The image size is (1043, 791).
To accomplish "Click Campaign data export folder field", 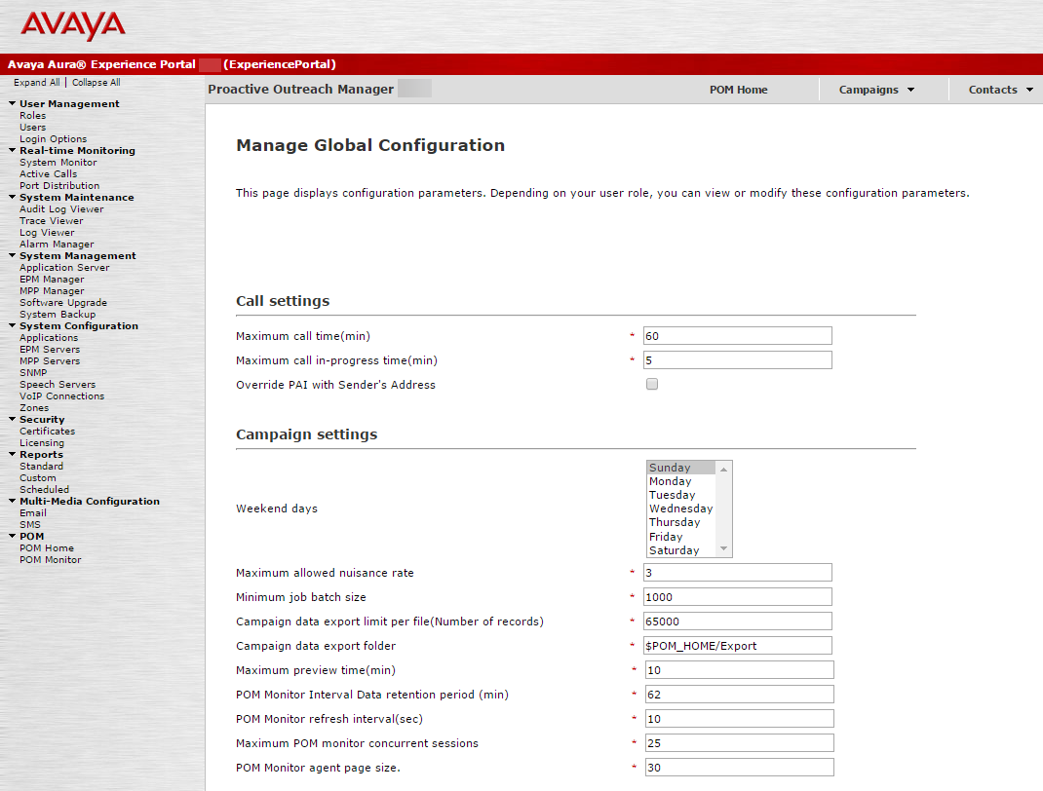I will pos(738,646).
